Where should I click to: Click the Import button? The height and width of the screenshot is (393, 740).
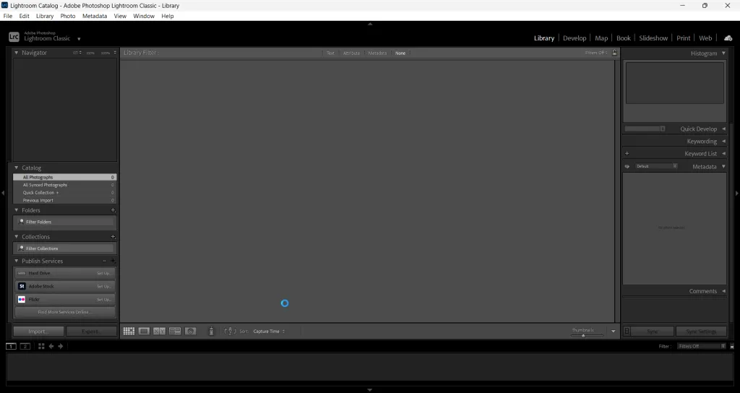pyautogui.click(x=38, y=331)
